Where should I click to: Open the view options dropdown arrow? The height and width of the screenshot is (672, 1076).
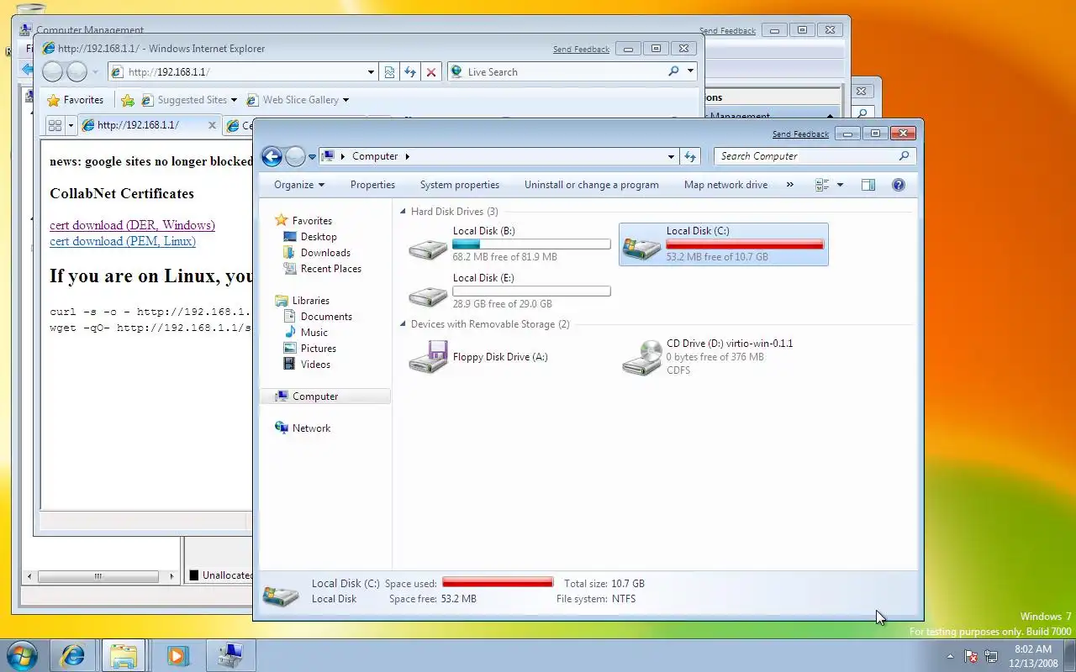coord(840,185)
